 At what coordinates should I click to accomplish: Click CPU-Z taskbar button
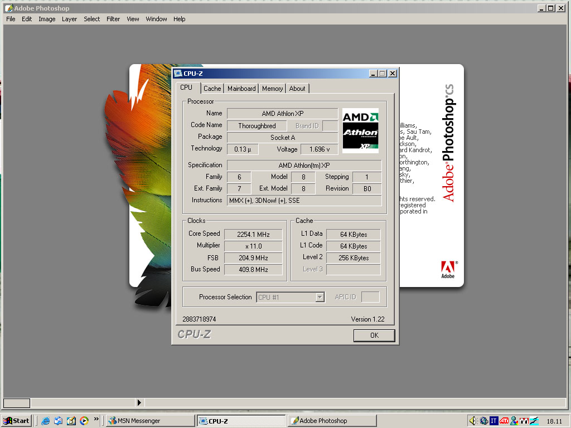[x=241, y=421]
